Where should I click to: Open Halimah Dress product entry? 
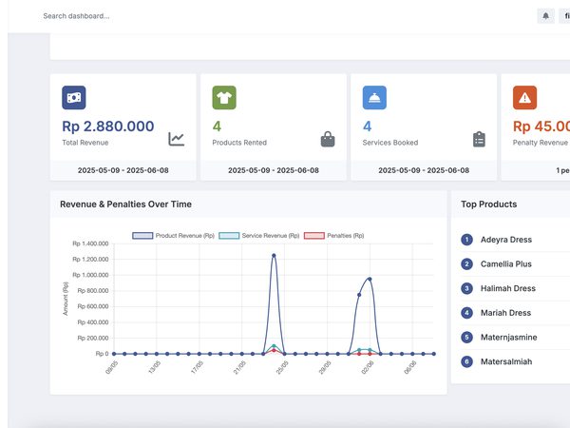coord(508,288)
